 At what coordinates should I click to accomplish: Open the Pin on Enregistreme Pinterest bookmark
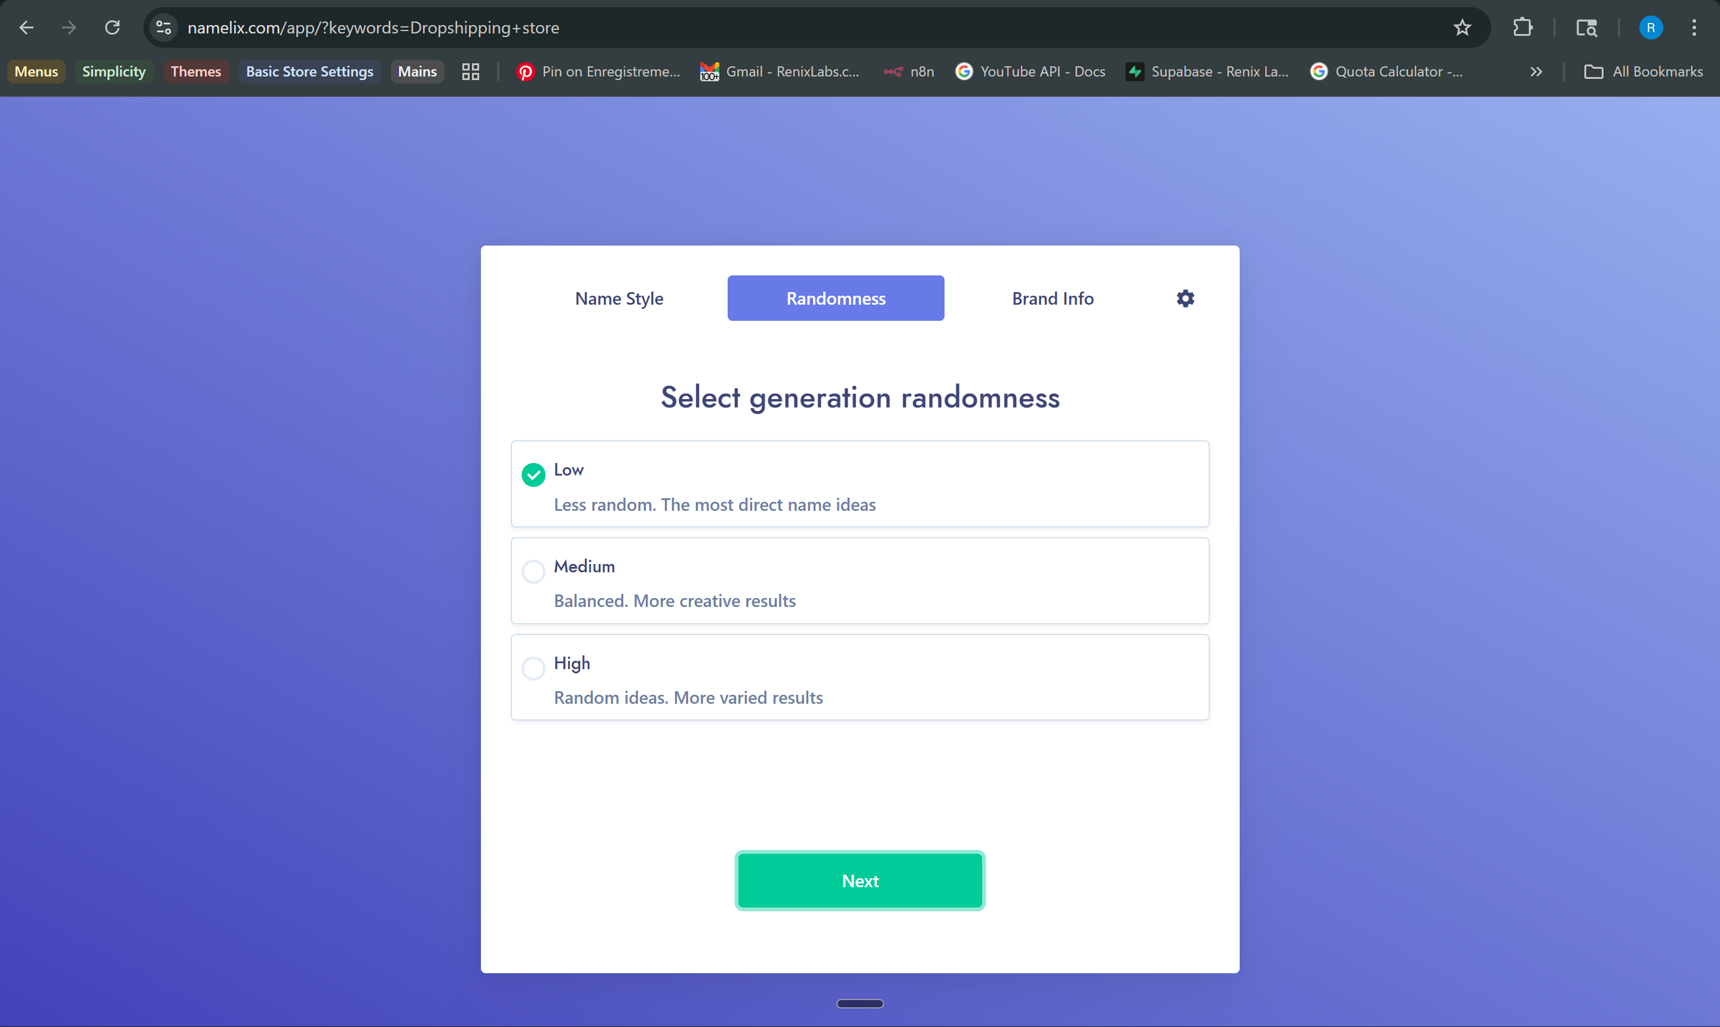[598, 71]
